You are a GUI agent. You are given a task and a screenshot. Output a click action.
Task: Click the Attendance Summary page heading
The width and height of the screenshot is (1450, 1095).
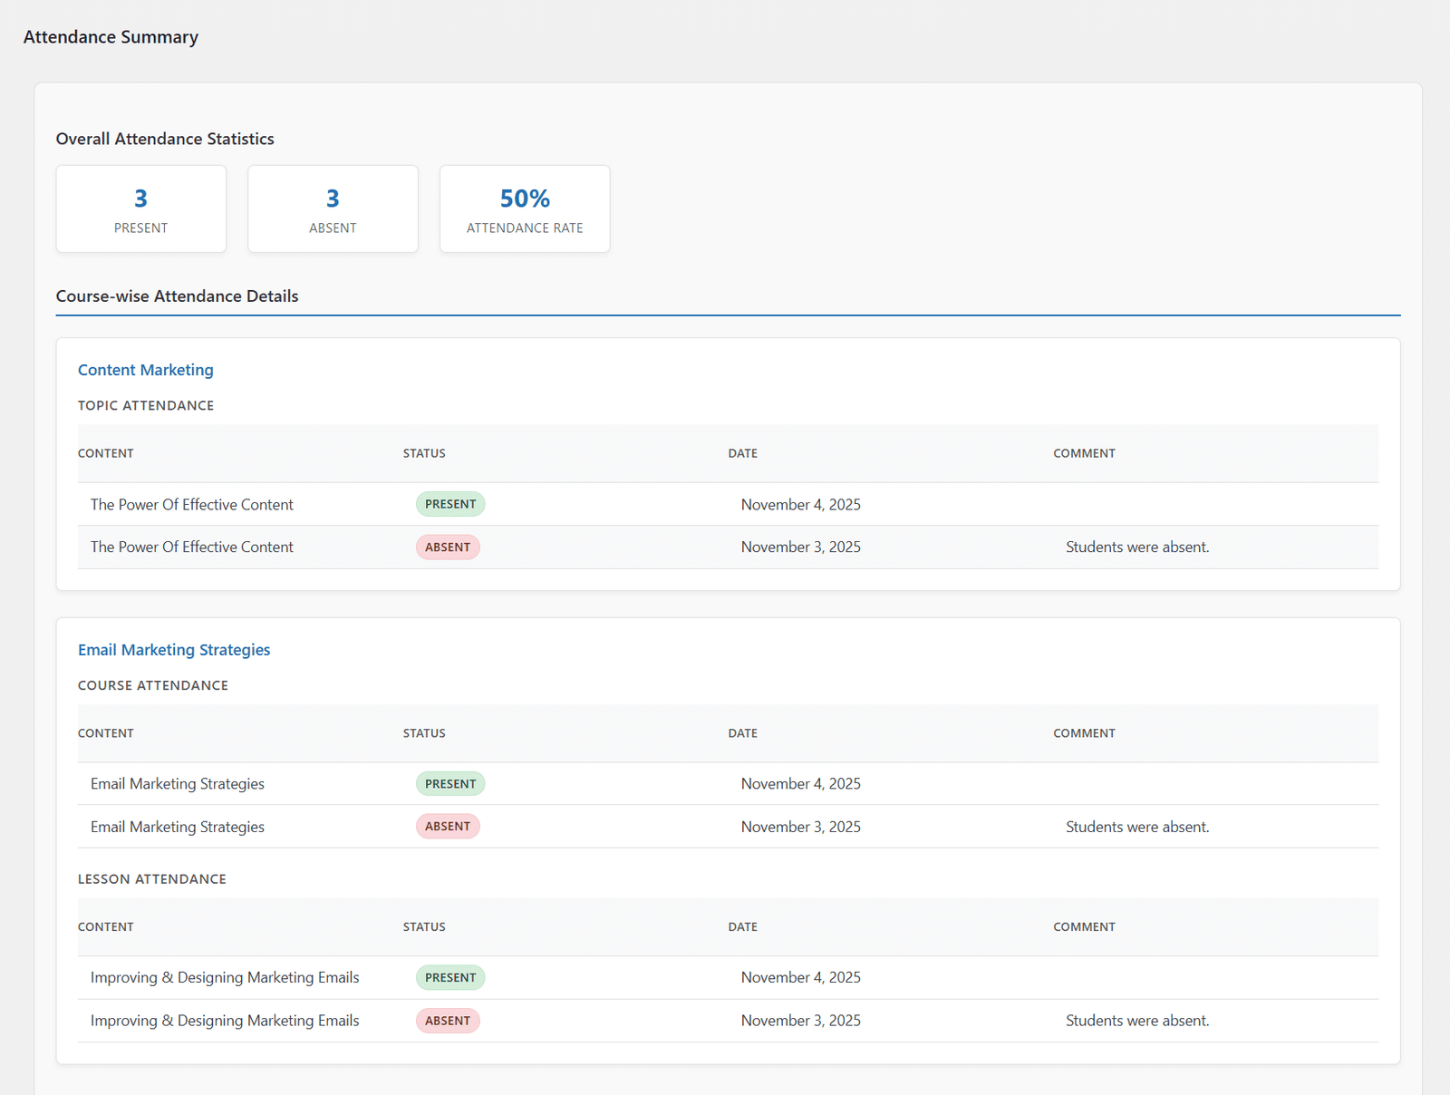coord(111,37)
